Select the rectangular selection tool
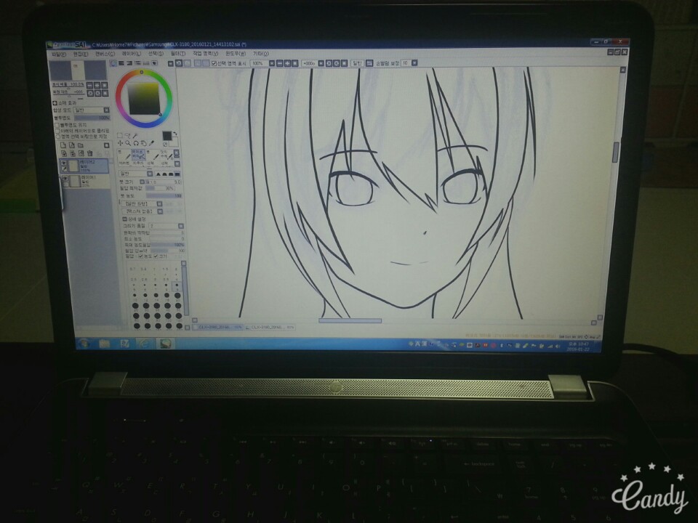 [120, 135]
